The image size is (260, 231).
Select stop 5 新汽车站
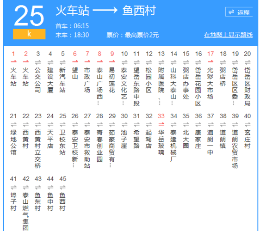click(62, 80)
